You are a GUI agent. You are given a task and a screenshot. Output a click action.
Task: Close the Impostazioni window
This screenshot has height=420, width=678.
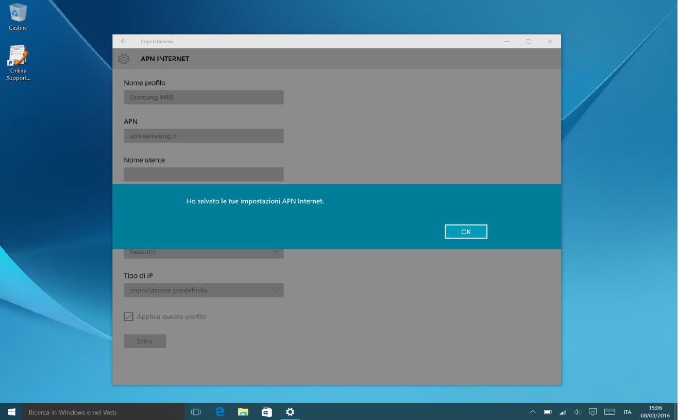pos(550,41)
